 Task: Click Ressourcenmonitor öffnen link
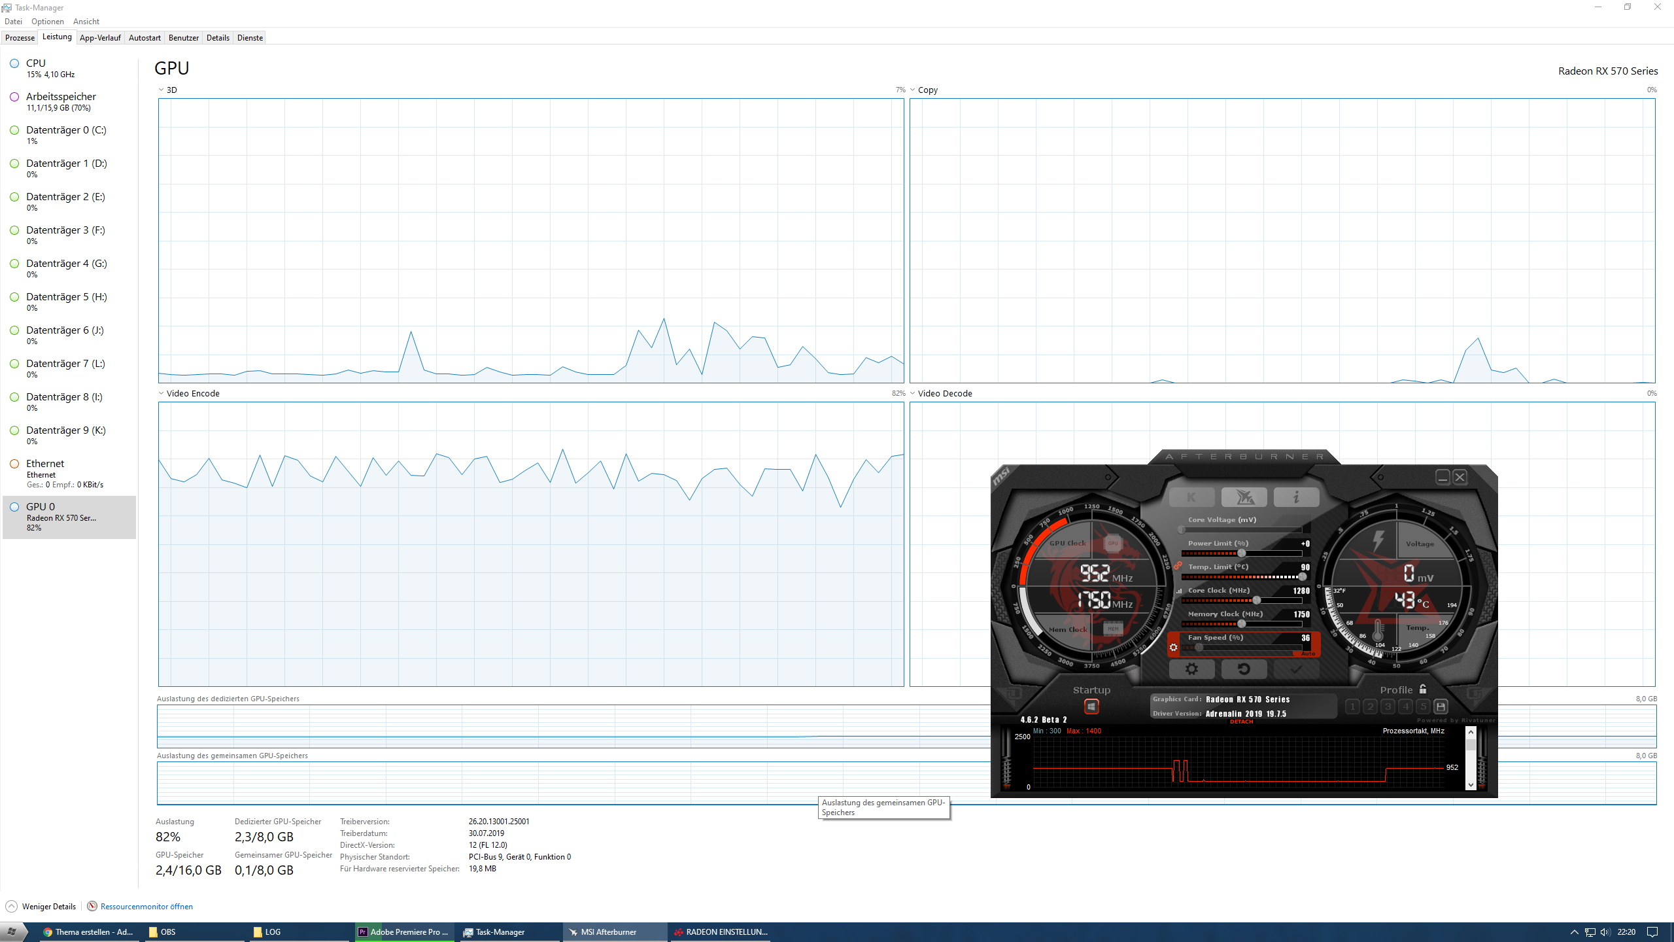click(x=146, y=906)
